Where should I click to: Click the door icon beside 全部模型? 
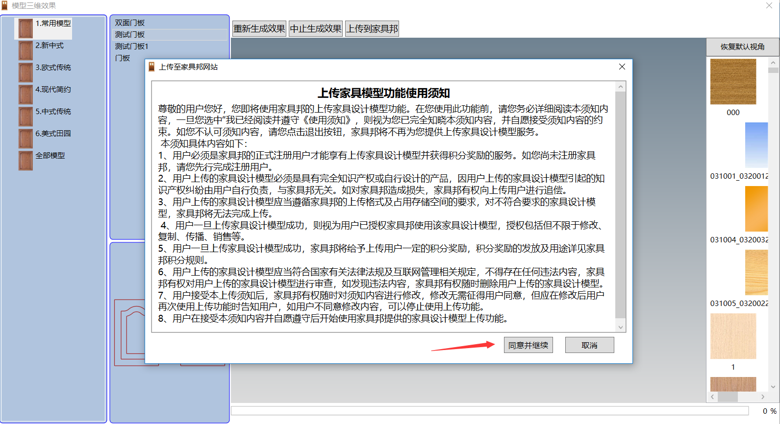(25, 161)
